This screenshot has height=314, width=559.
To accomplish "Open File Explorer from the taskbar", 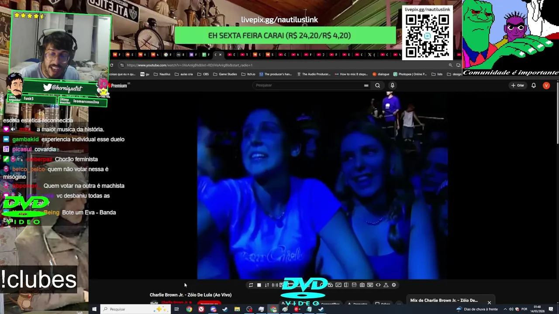I will click(x=237, y=309).
